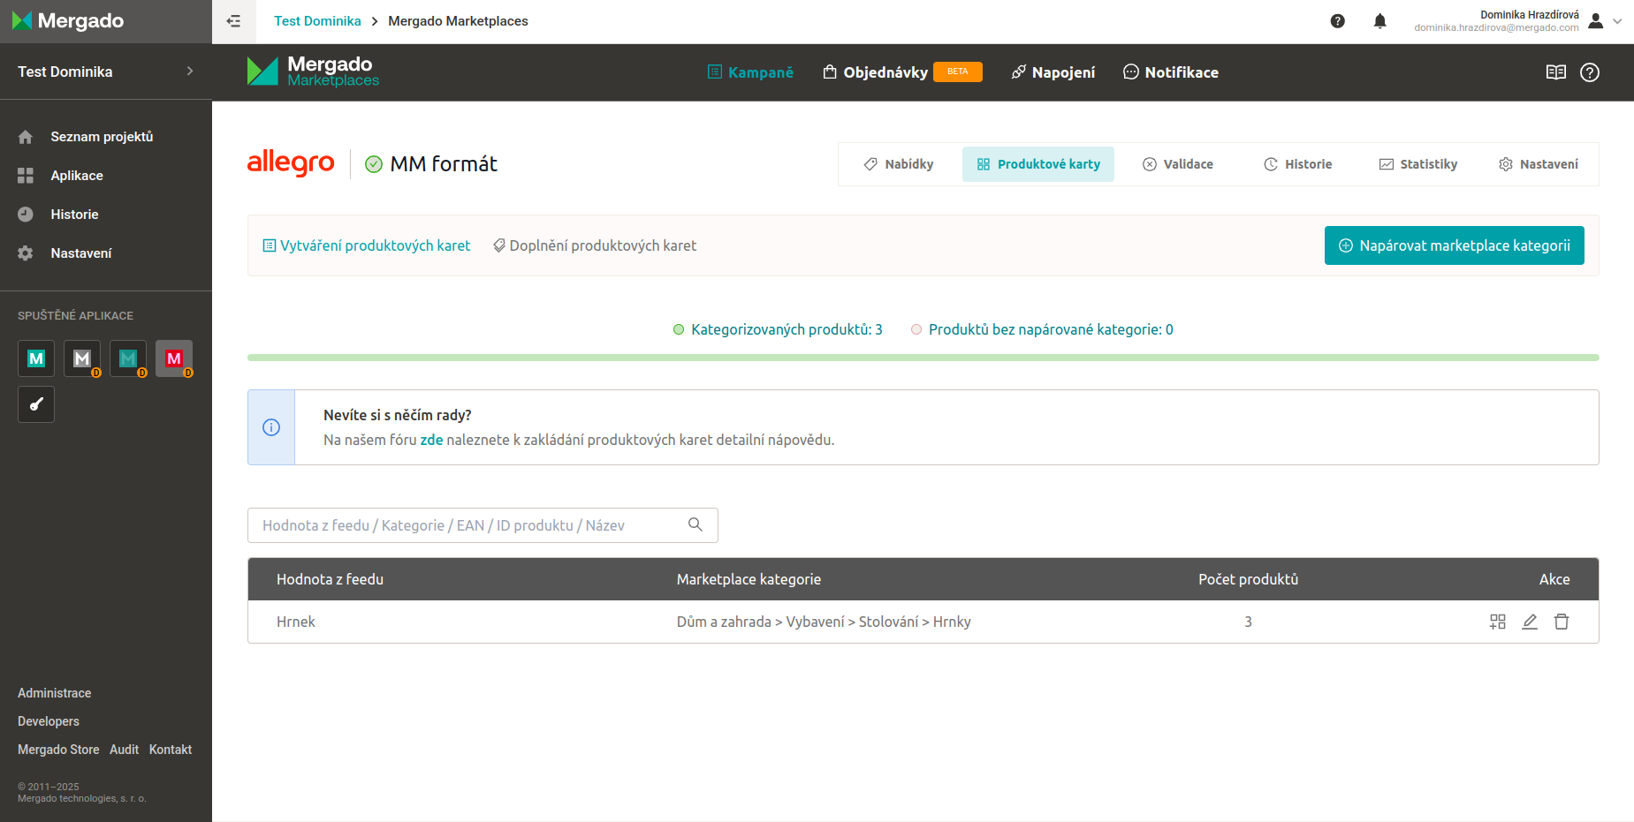Open the campaign Nastavení tab
The width and height of the screenshot is (1634, 822).
point(1539,164)
